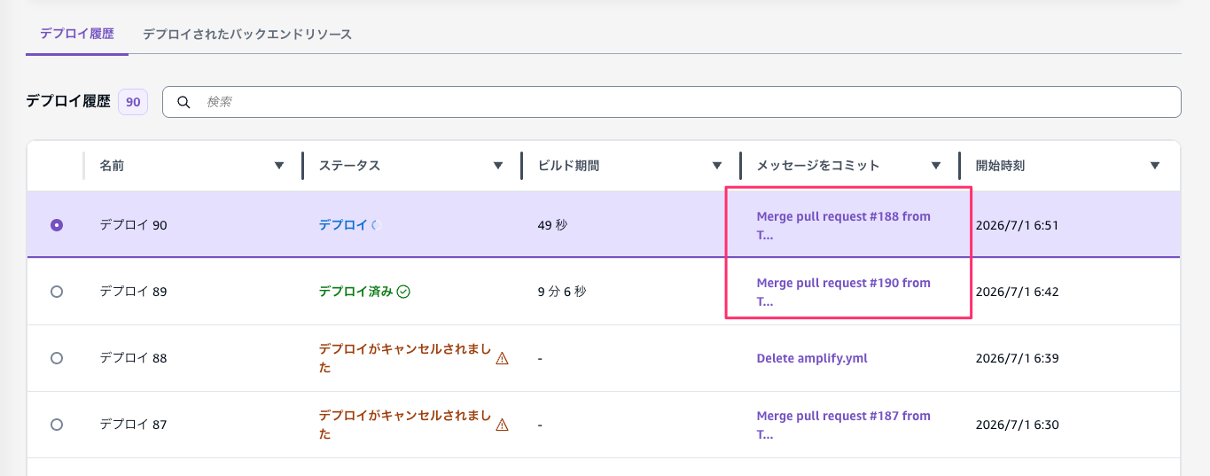Click the warning triangle icon on デプロイ 88
The width and height of the screenshot is (1210, 476).
pyautogui.click(x=502, y=358)
